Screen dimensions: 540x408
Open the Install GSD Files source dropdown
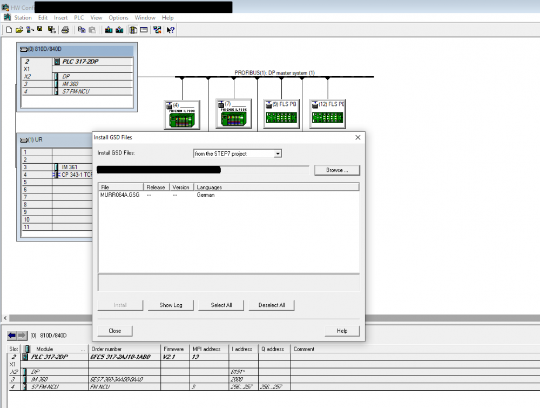(278, 153)
